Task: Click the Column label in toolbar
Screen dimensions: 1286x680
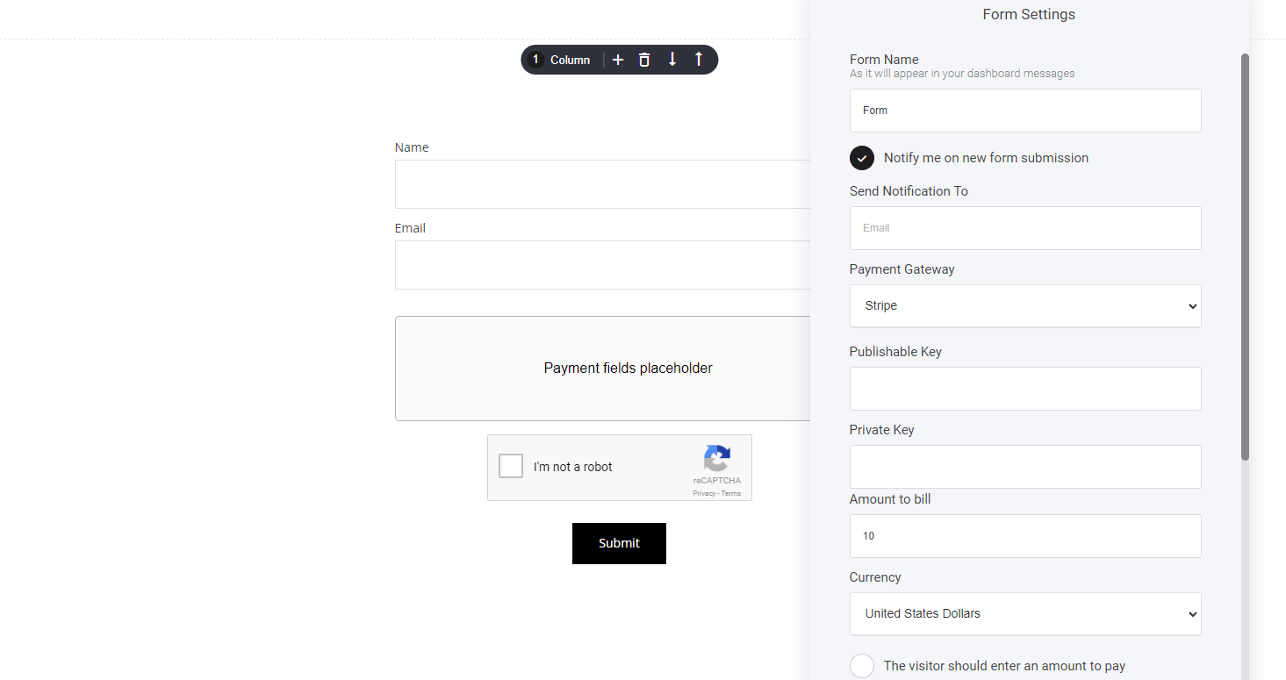Action: coord(570,60)
